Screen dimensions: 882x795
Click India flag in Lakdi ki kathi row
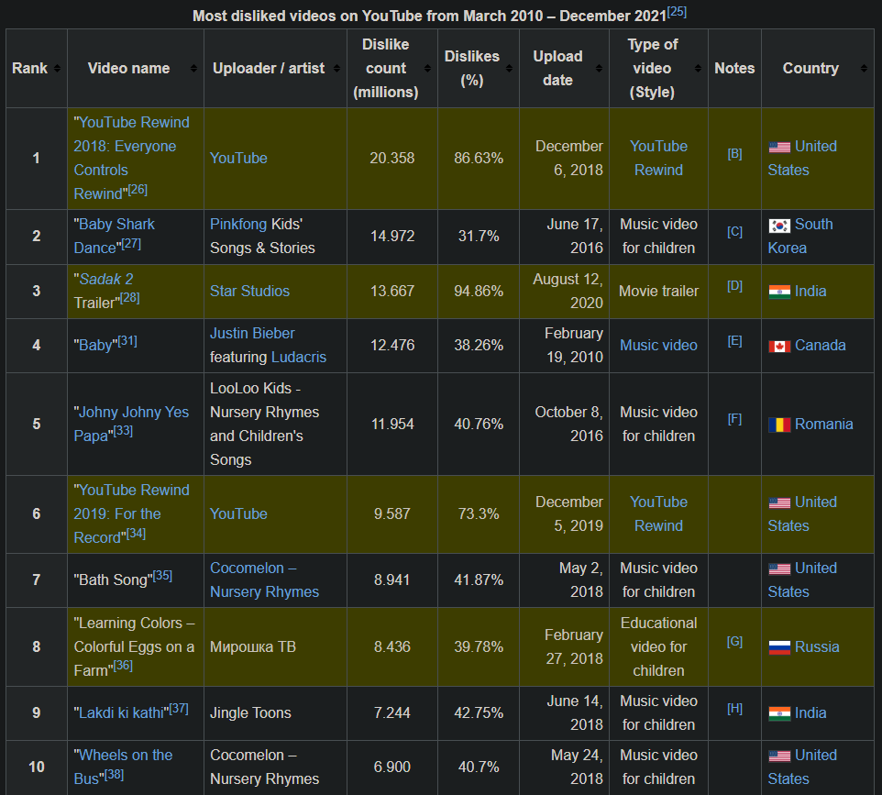779,714
